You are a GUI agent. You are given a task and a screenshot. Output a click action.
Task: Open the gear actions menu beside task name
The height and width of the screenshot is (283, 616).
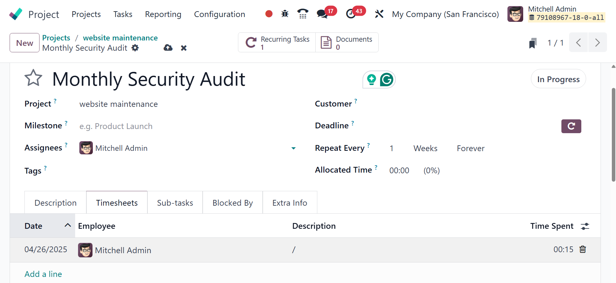click(x=135, y=48)
